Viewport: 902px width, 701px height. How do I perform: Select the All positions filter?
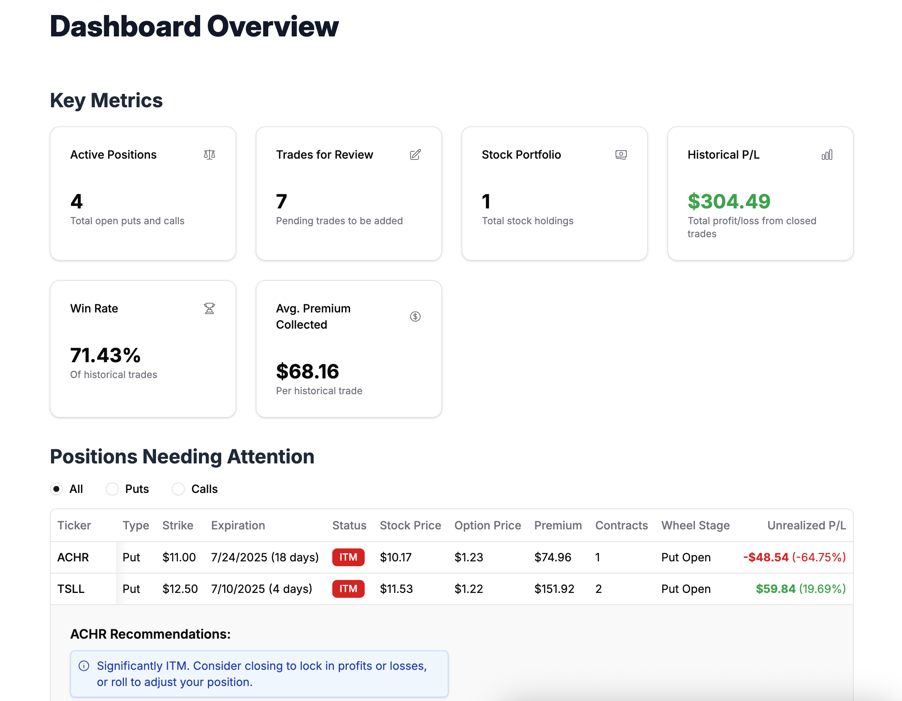[56, 489]
